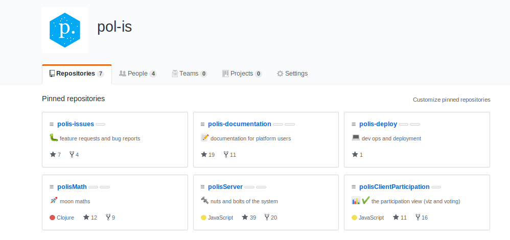The height and width of the screenshot is (240, 510).
Task: Click the fork count 16 on polisClientParticipation
Action: [x=425, y=218]
